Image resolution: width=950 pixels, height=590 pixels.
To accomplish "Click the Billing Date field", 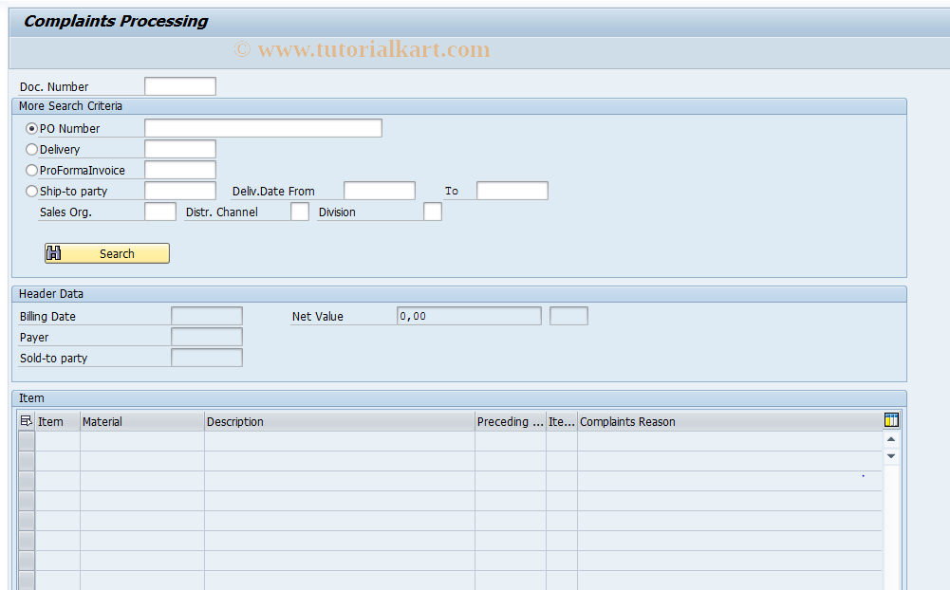I will click(207, 316).
